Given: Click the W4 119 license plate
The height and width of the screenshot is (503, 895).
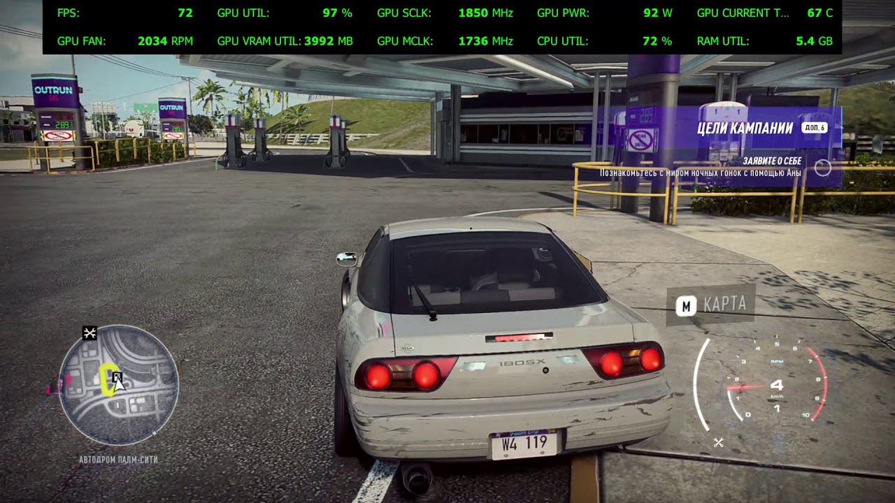Looking at the screenshot, I should 524,444.
